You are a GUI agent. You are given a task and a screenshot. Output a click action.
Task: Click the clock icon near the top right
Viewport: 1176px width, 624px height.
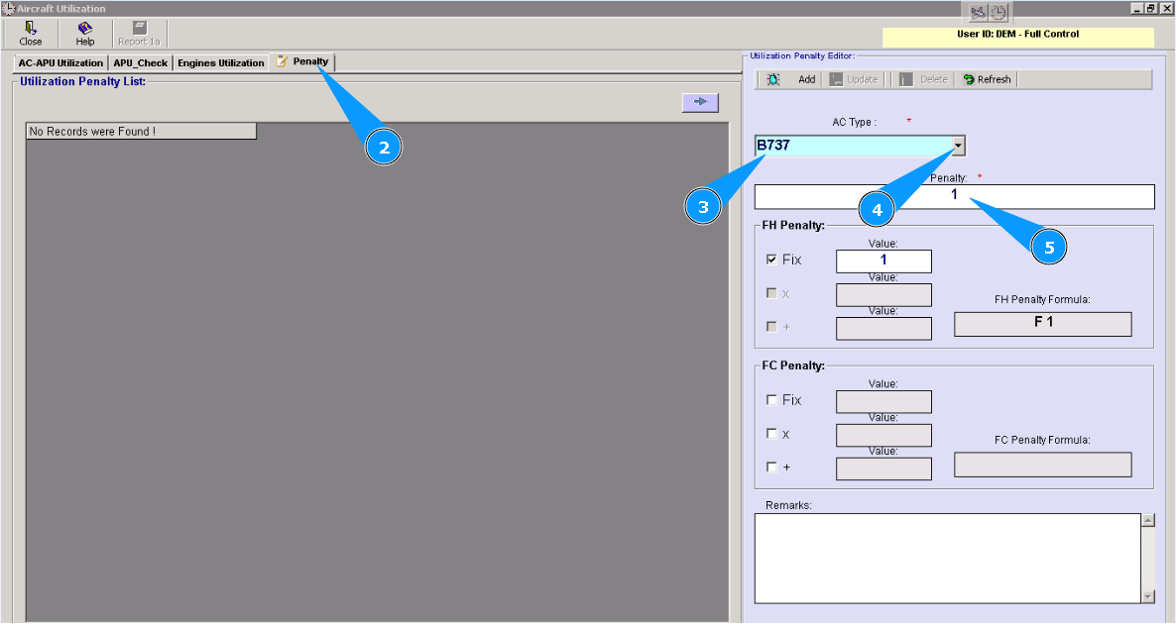[999, 13]
